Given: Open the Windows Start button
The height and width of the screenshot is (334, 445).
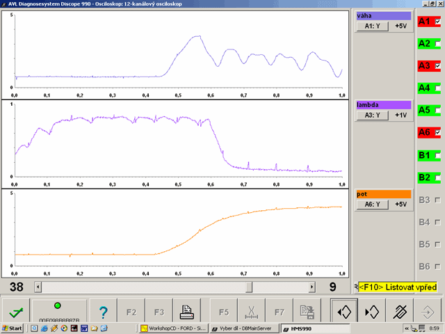Looking at the screenshot, I should [12, 328].
